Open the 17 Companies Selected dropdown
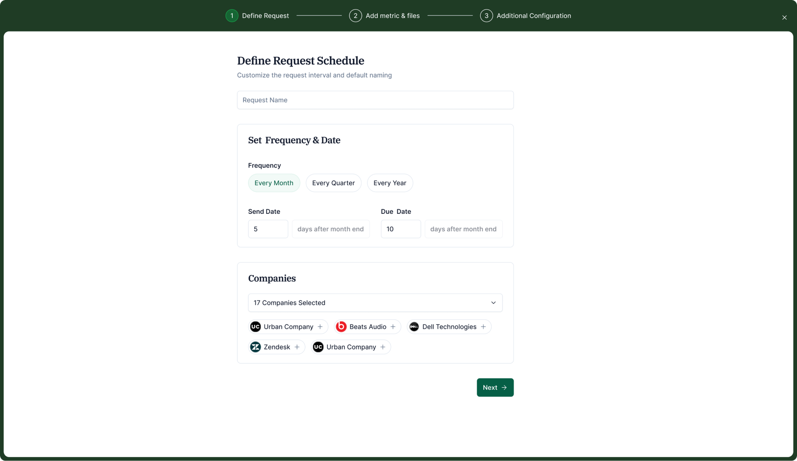797x461 pixels. coord(375,303)
